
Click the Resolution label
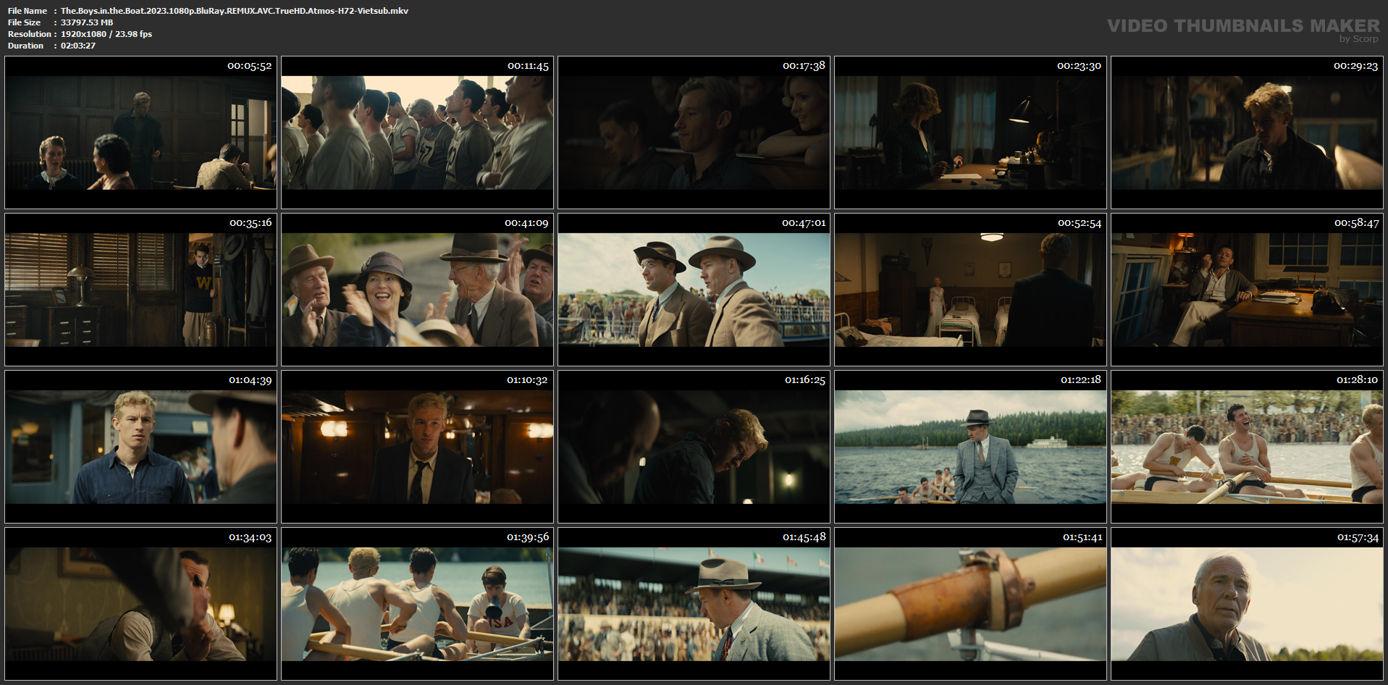(30, 34)
